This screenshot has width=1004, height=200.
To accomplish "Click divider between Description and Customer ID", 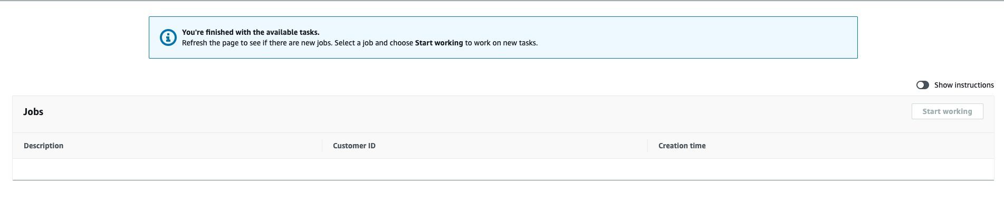I will (322, 146).
